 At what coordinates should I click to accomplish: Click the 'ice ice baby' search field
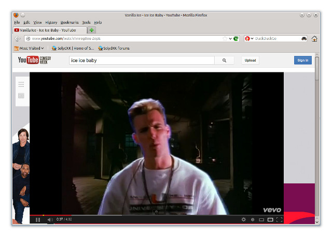(142, 61)
